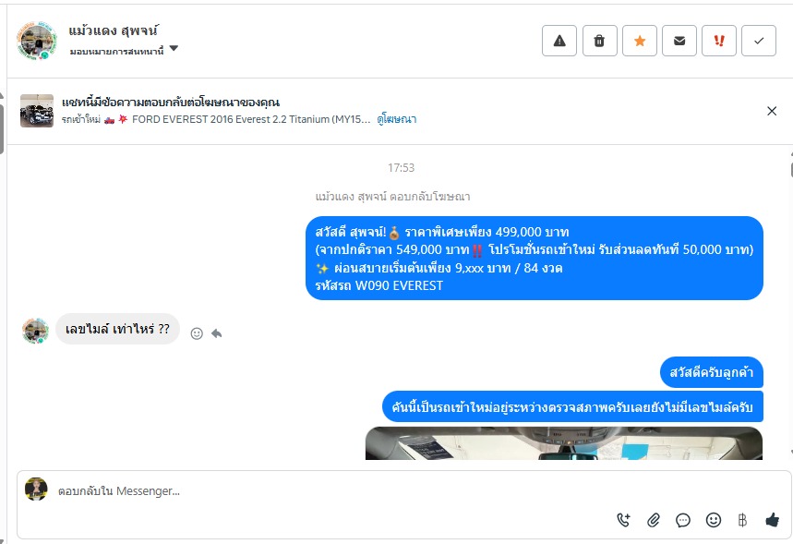
Task: Open saved replies speech bubble icon
Action: pos(683,520)
